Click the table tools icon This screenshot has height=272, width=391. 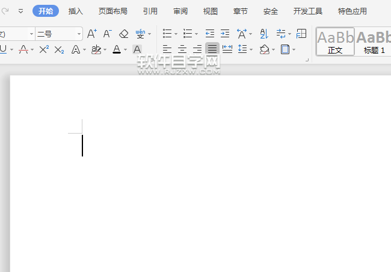coord(301,34)
